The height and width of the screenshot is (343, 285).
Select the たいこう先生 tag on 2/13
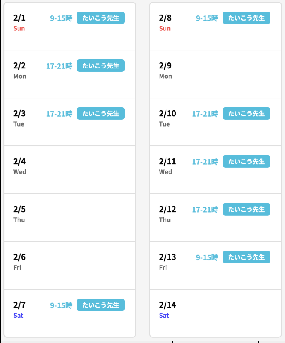point(246,257)
